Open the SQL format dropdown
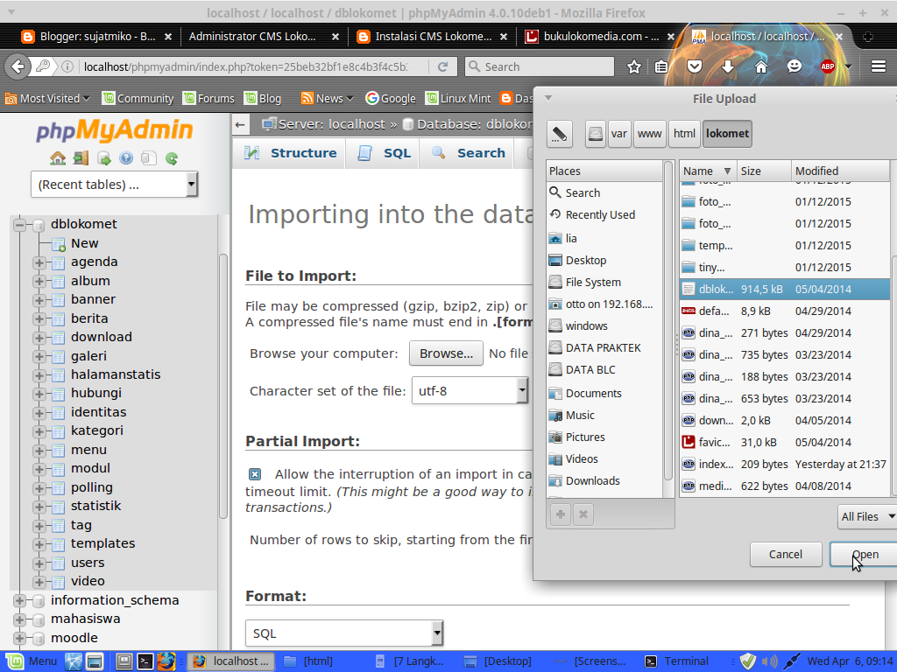The width and height of the screenshot is (897, 672). 344,633
